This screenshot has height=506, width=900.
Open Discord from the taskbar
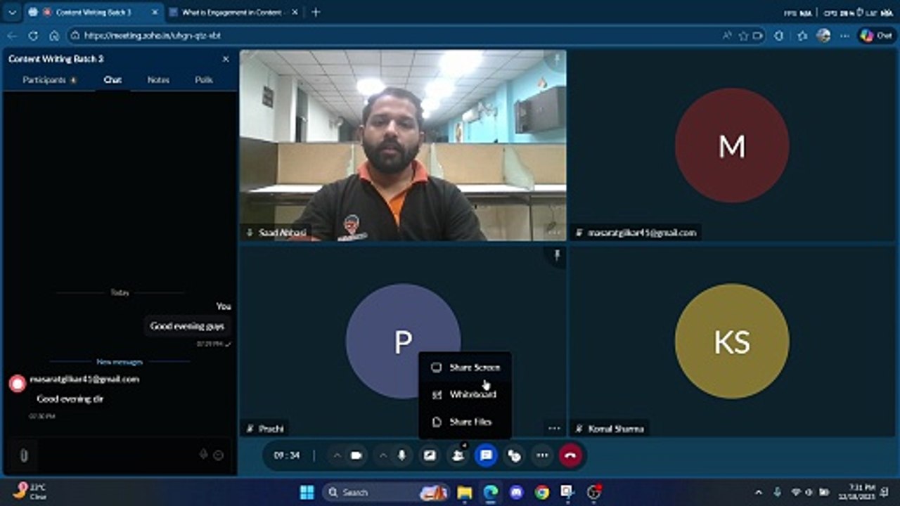click(x=516, y=493)
